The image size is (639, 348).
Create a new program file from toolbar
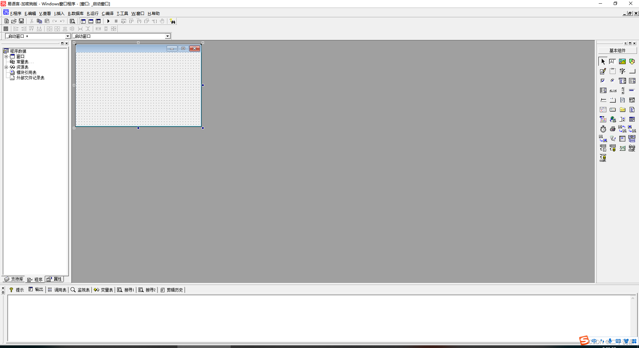point(6,21)
